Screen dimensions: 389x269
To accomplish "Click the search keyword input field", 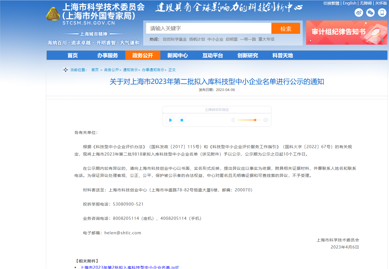I will click(x=208, y=28).
